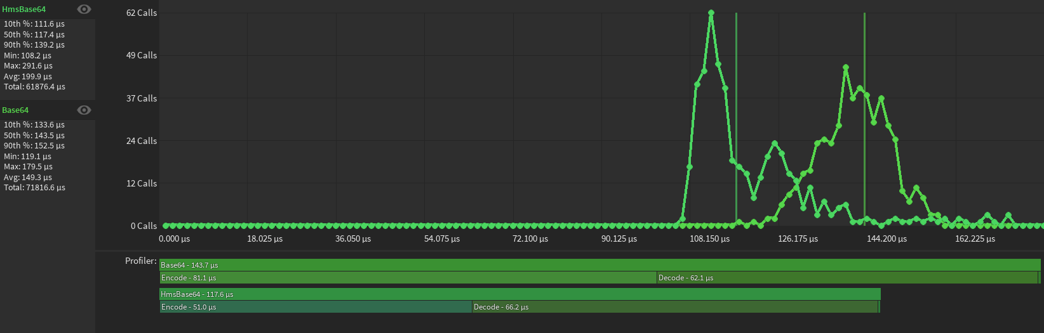Screen dimensions: 1044x333
Task: Click the '90.125 µs' time axis label
Action: (x=619, y=239)
